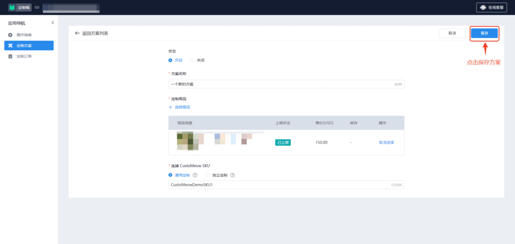
Task: Select 定制方案 in the sidebar
Action: click(x=29, y=46)
